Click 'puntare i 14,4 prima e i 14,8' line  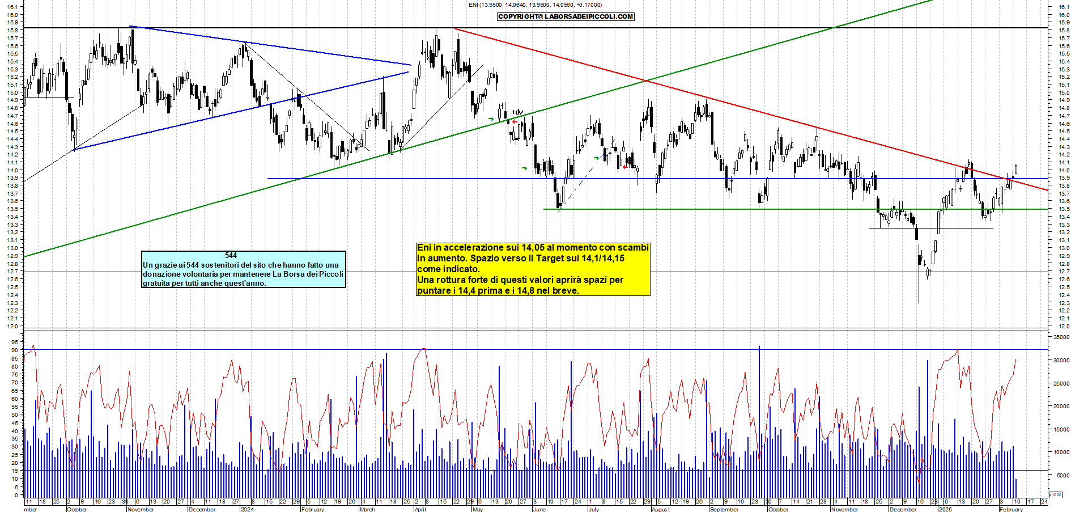pos(498,290)
